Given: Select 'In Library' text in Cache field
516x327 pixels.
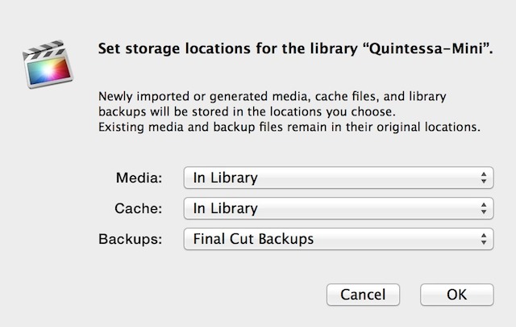Looking at the screenshot, I should point(226,208).
